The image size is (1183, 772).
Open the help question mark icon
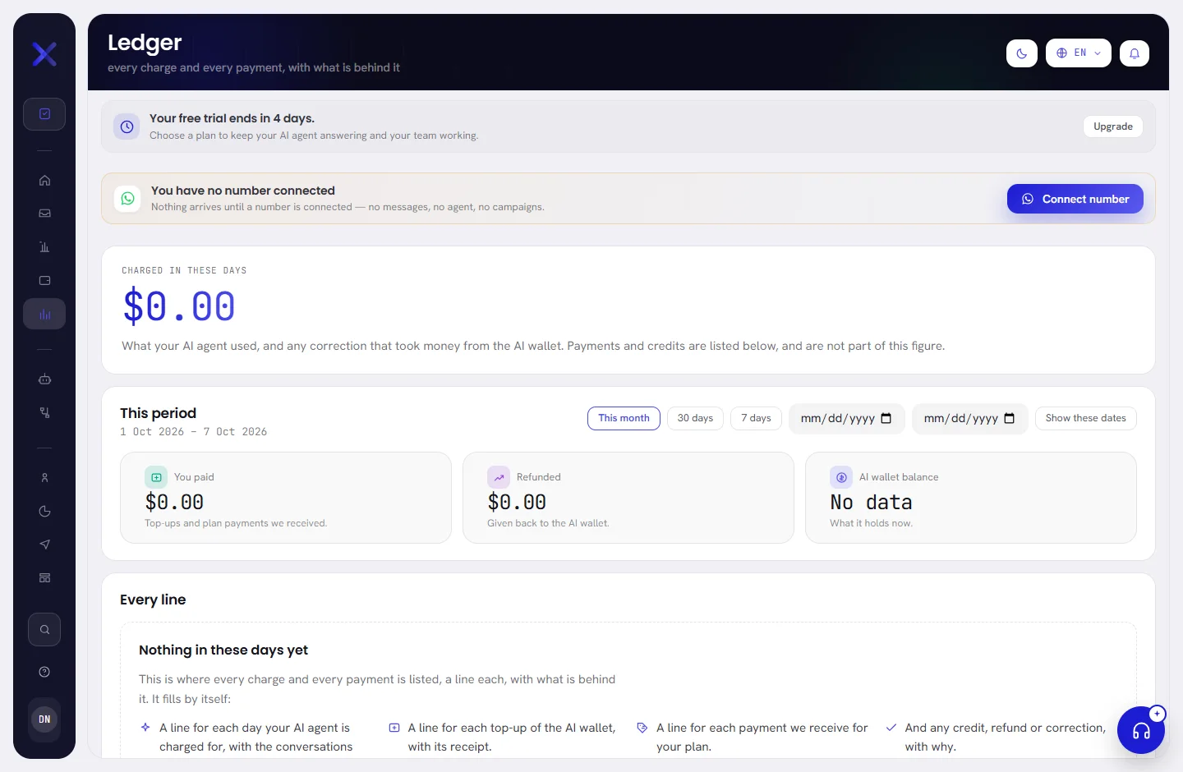(x=44, y=672)
